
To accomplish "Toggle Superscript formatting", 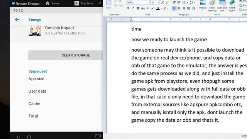I will (152, 8).
